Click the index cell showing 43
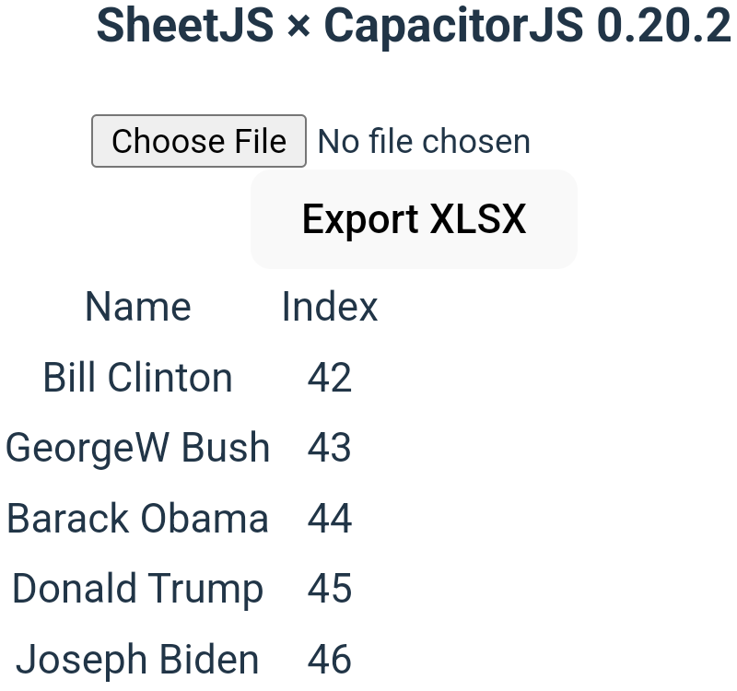Viewport: 737px width, 691px height. click(330, 448)
